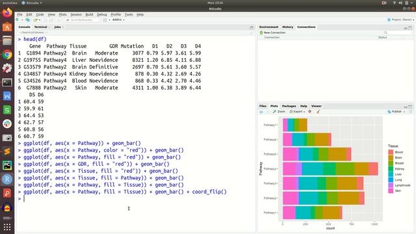Switch to the Viewer tab
This screenshot has height=234, width=416.
pyautogui.click(x=317, y=106)
